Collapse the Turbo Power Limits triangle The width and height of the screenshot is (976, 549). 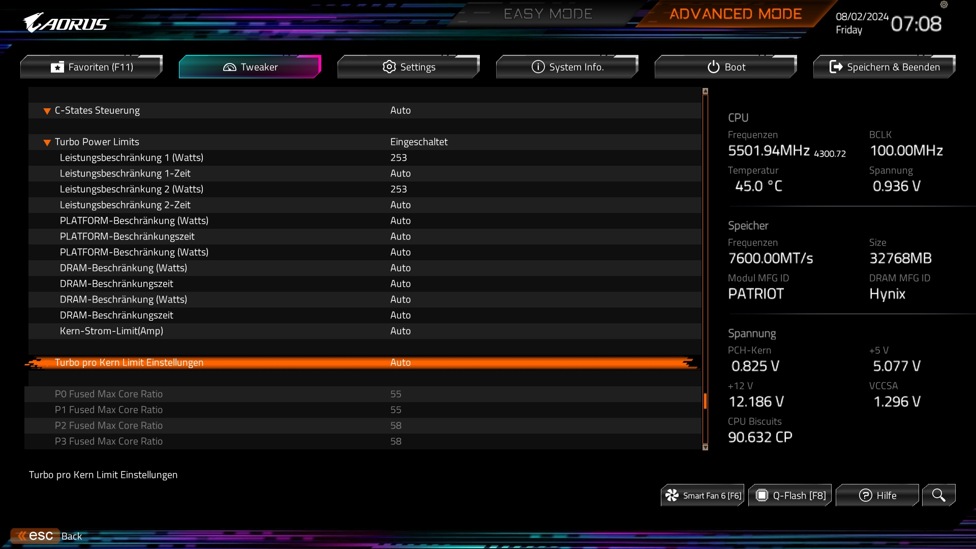[47, 142]
